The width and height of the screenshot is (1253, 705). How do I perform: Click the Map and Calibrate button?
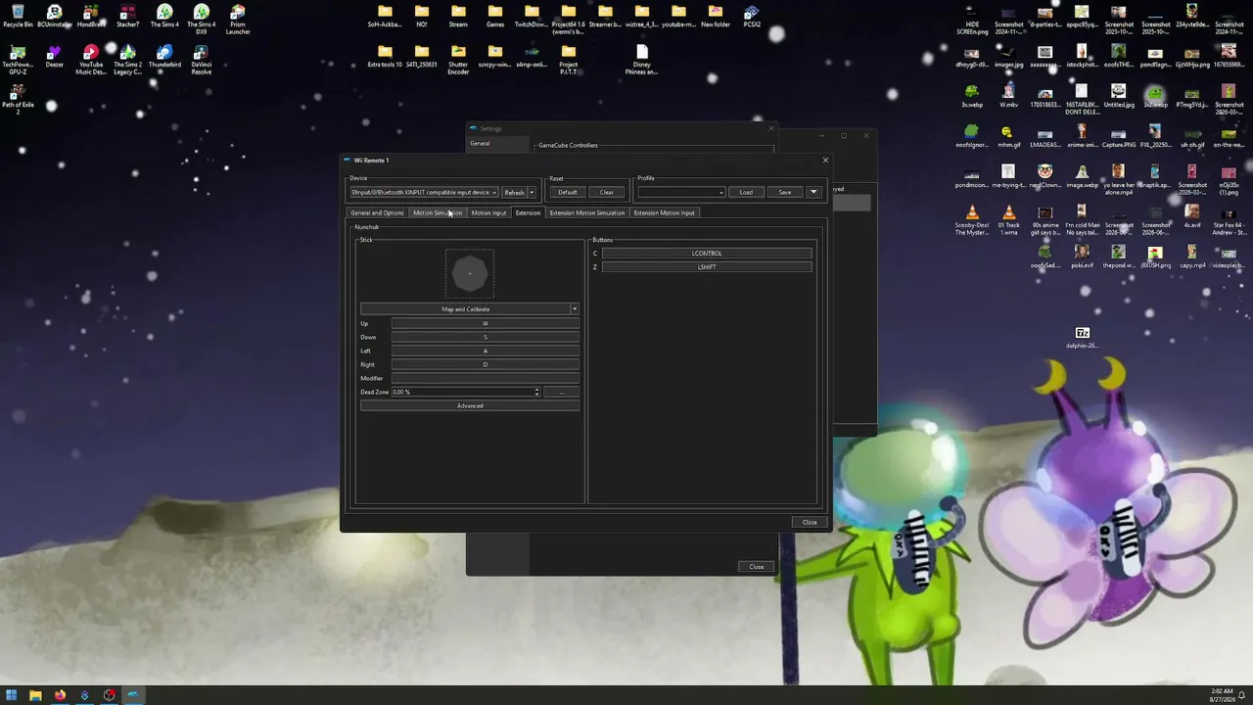tap(465, 309)
